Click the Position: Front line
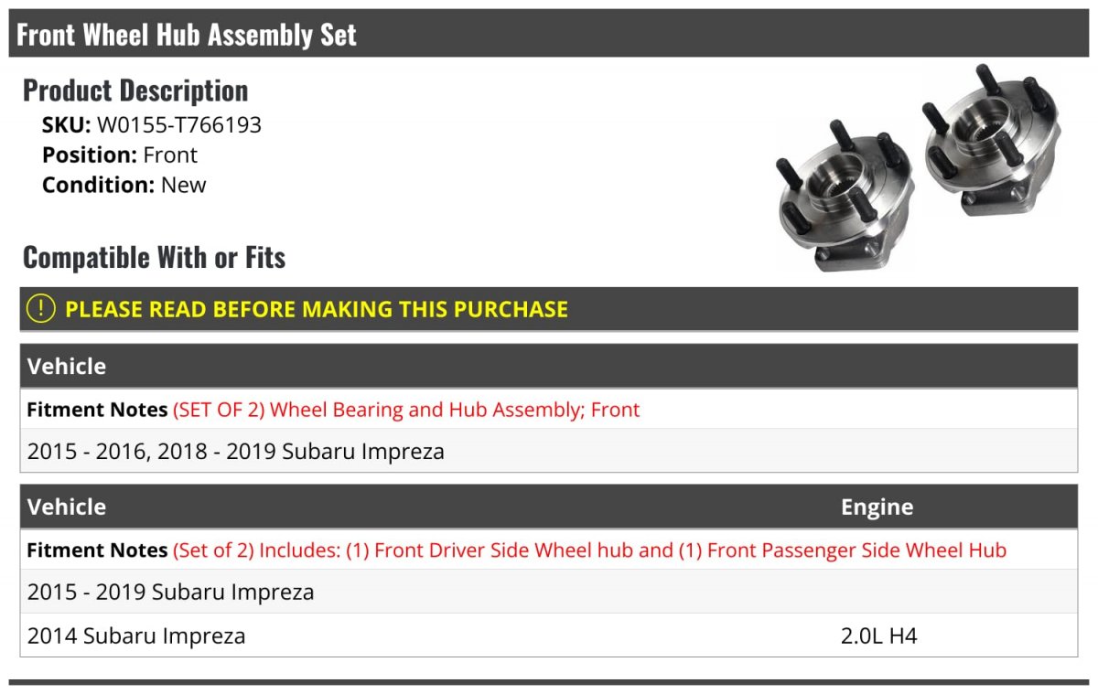This screenshot has width=1098, height=694. click(120, 155)
